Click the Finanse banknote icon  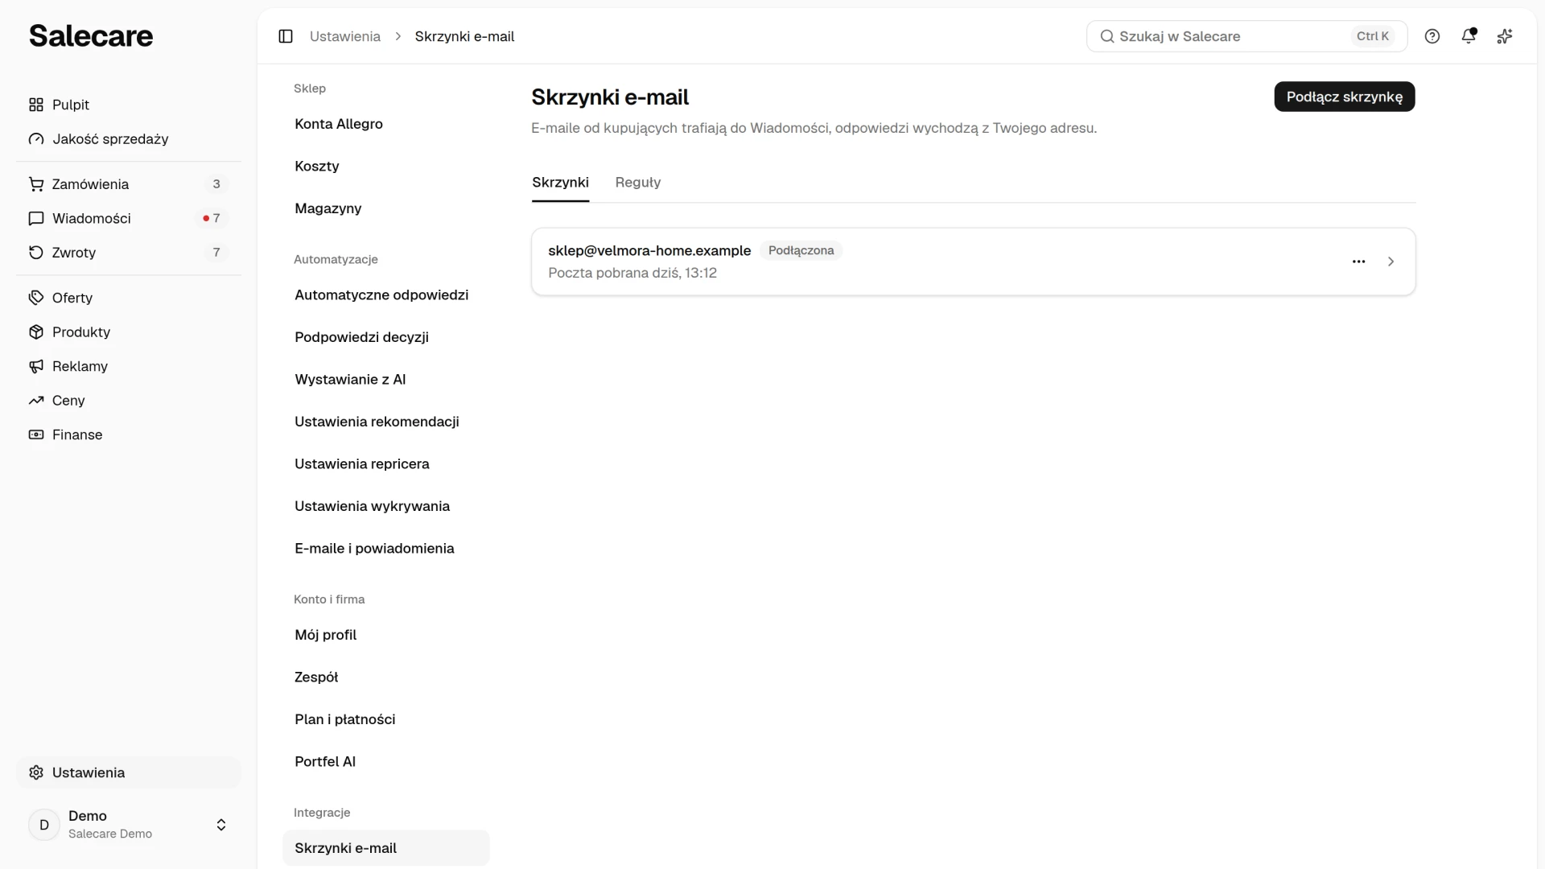(x=36, y=434)
